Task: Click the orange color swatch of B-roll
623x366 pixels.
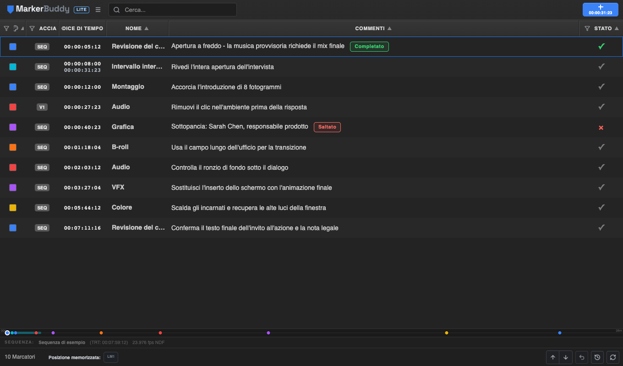Action: [13, 147]
